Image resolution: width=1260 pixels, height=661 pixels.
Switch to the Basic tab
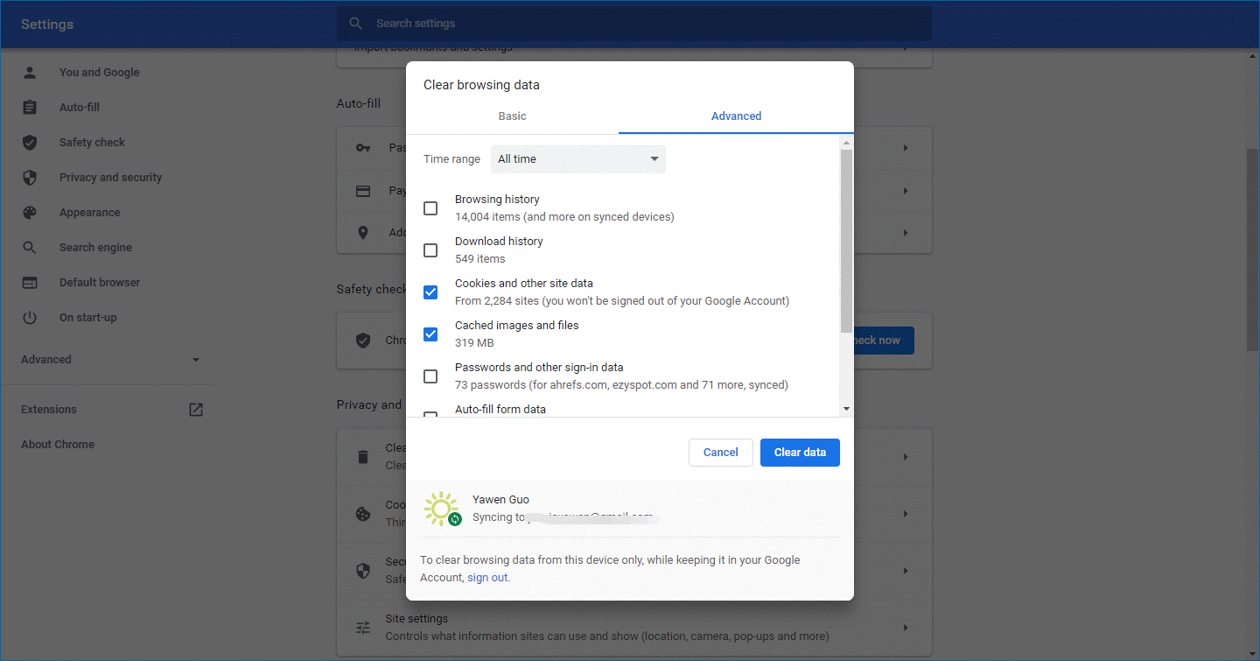[x=512, y=116]
